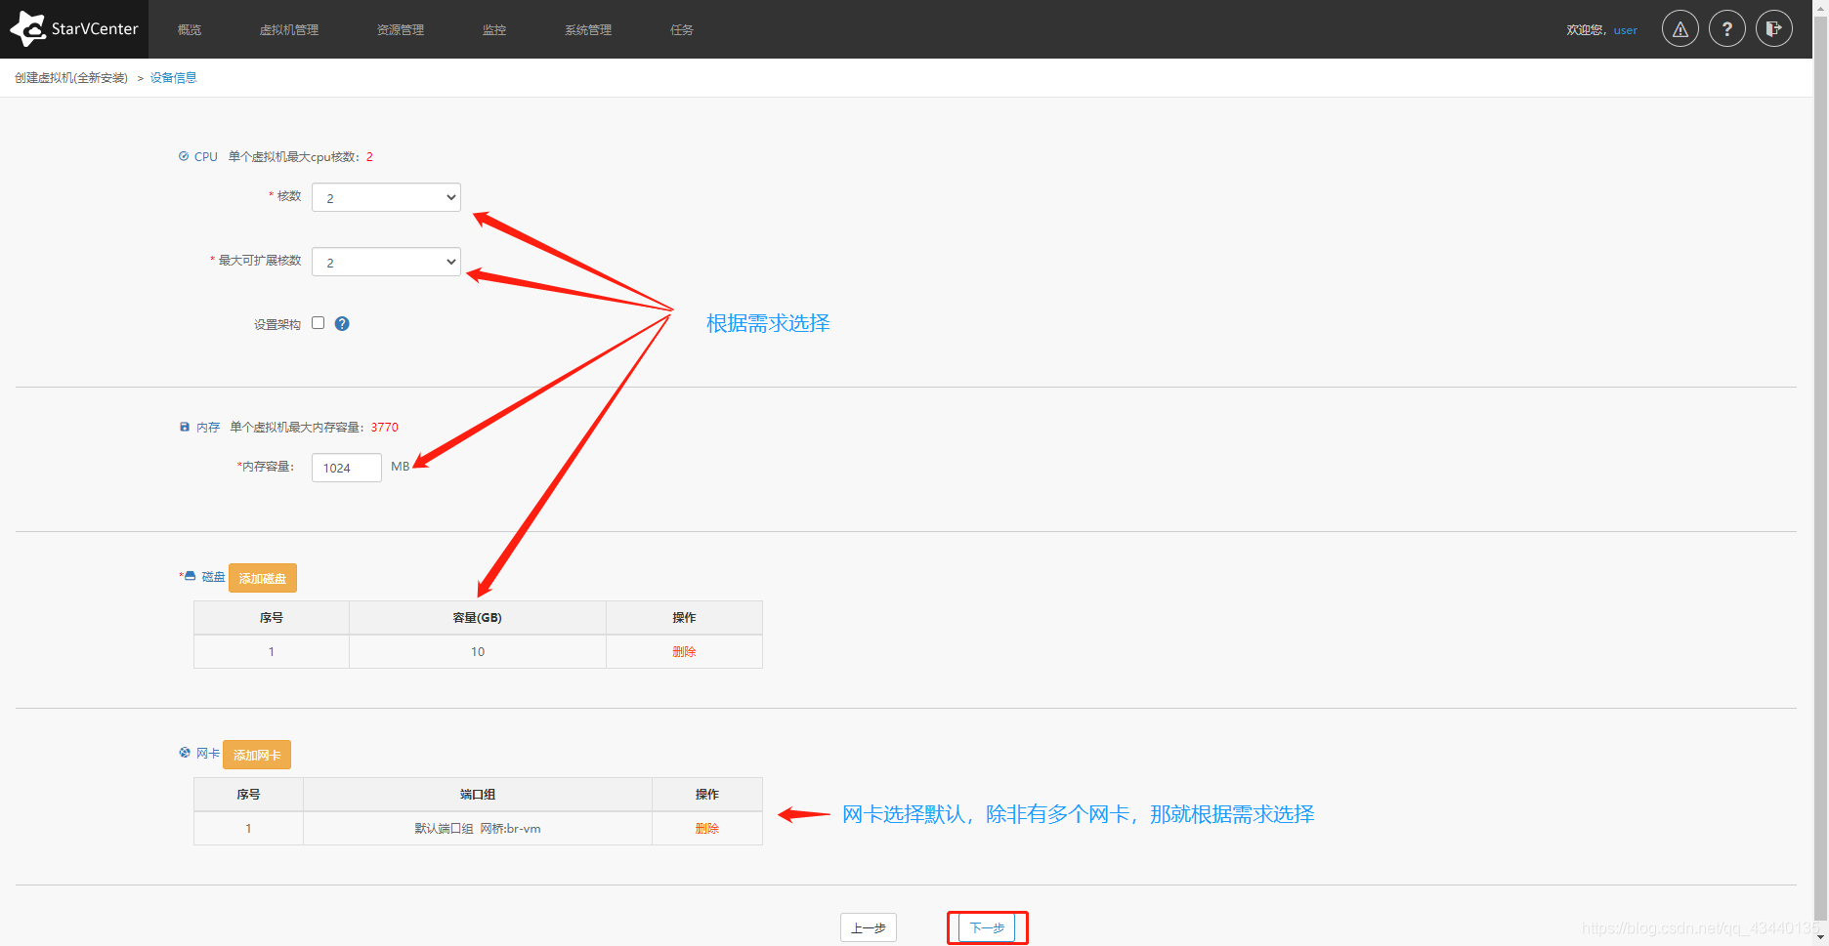The image size is (1829, 946).
Task: Open the 任务 menu
Action: [682, 30]
